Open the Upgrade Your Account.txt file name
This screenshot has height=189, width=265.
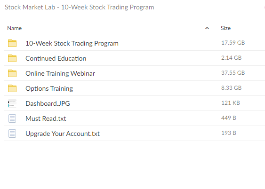(x=63, y=134)
